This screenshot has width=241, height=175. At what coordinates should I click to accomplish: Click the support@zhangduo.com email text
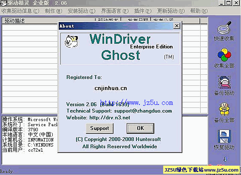tap(143, 111)
